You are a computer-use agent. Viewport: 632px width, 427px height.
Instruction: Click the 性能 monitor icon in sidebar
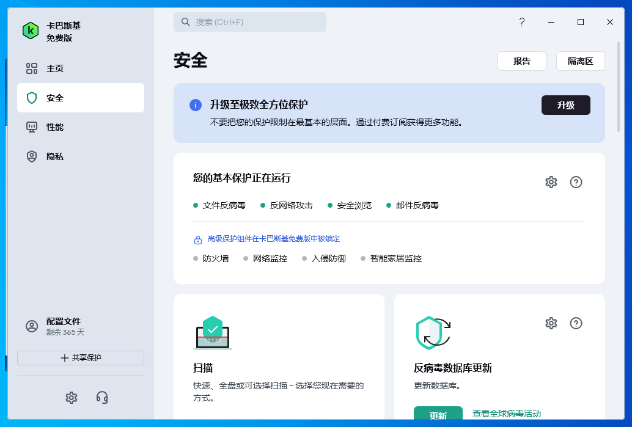(31, 127)
